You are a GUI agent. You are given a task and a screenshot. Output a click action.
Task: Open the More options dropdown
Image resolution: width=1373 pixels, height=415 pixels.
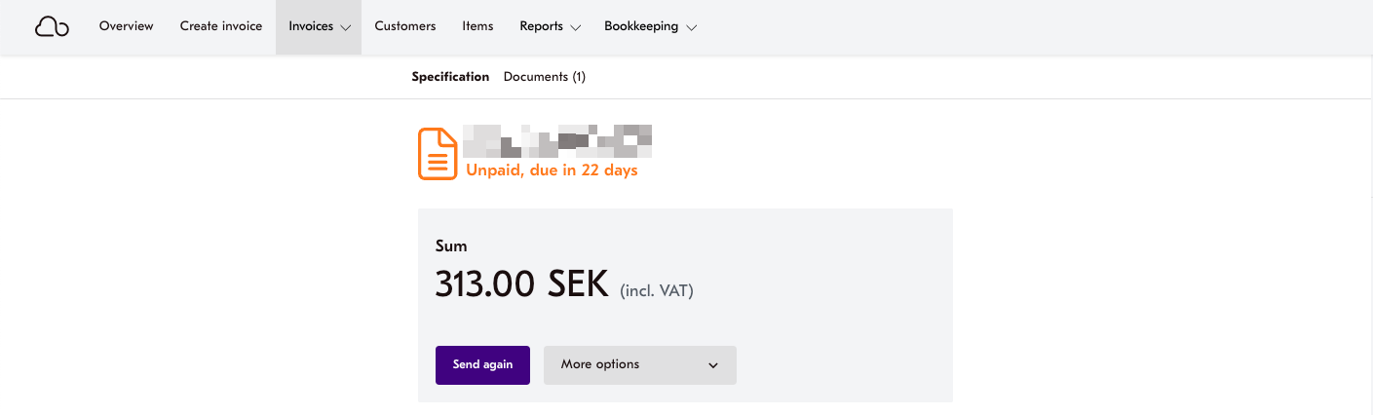[x=640, y=365]
